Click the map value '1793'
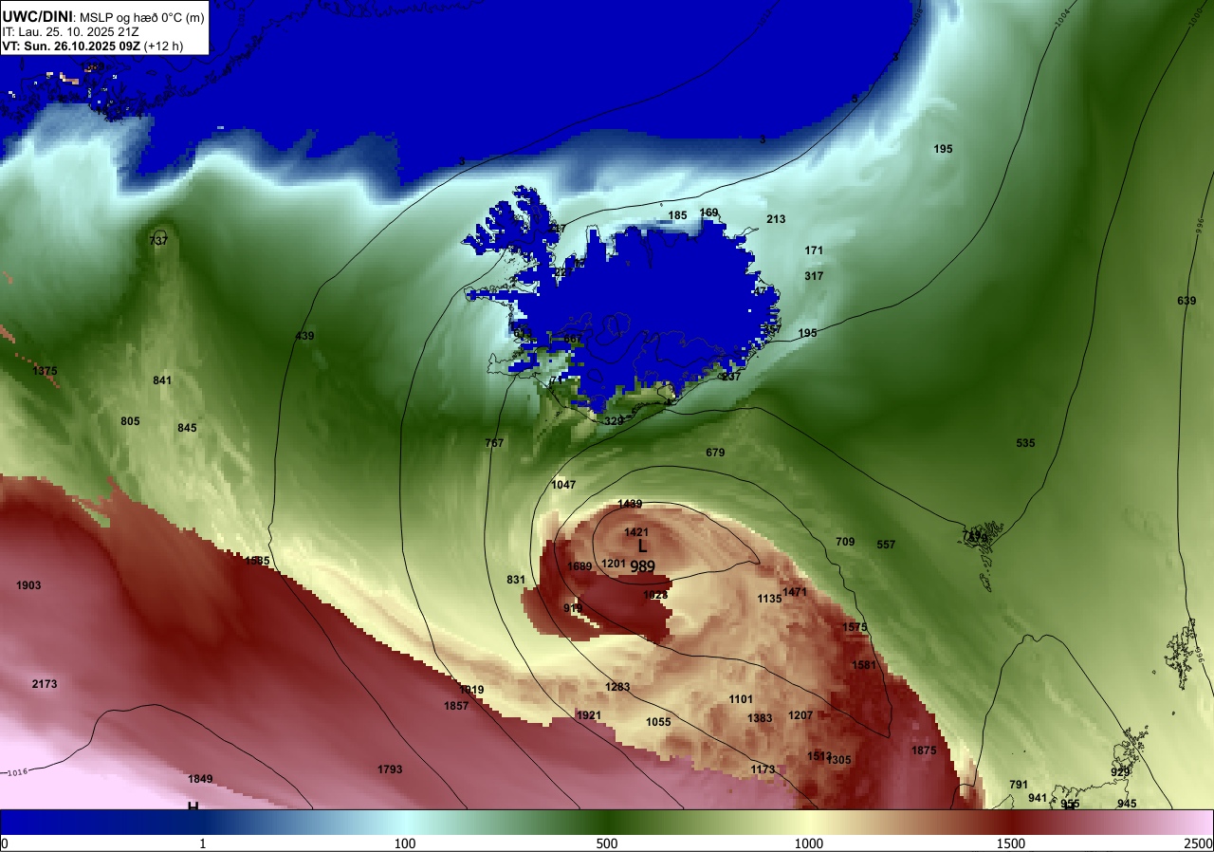 point(390,769)
